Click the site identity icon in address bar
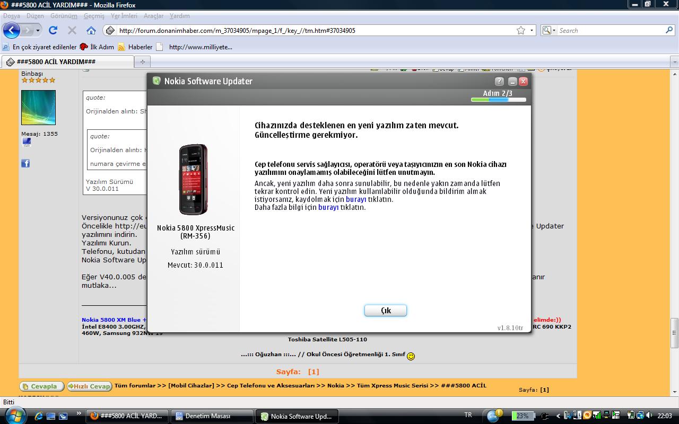 tap(110, 30)
